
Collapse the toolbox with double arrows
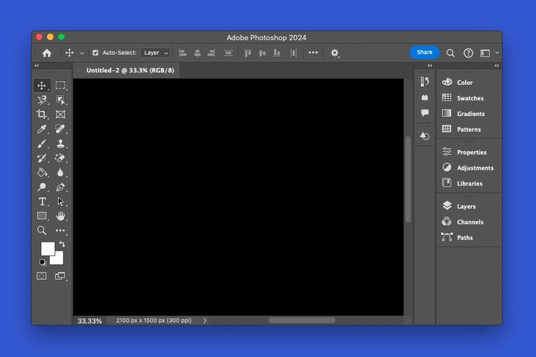click(x=37, y=65)
